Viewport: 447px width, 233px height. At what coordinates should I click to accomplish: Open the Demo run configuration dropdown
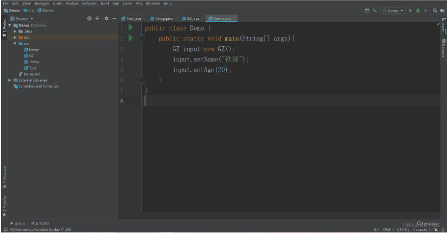393,10
